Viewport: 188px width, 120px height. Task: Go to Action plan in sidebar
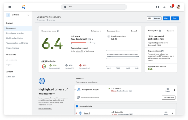(11, 77)
